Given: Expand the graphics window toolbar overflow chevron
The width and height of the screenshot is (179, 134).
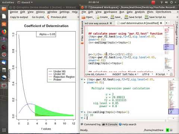Looking at the screenshot, I should tap(78, 17).
